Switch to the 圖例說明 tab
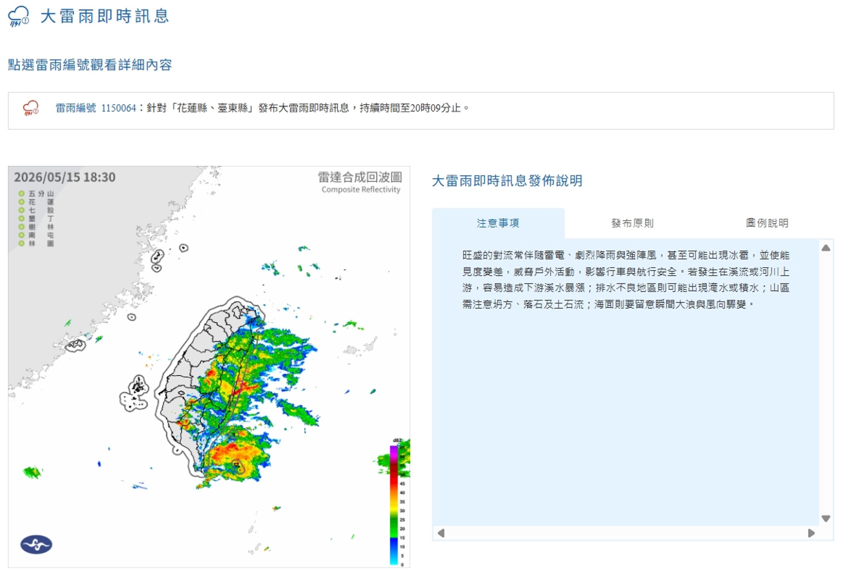The image size is (843, 573). [767, 223]
